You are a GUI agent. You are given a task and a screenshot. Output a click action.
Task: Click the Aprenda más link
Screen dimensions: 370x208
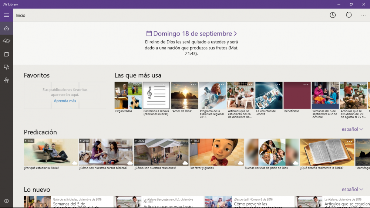(x=65, y=101)
